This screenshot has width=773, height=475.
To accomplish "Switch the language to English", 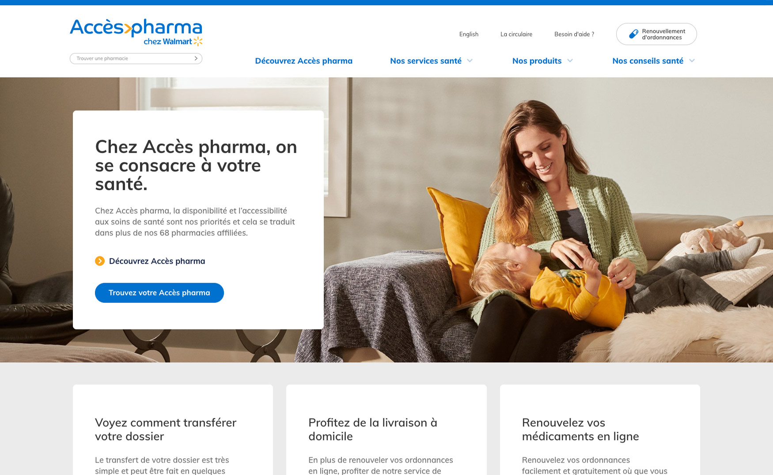I will (469, 34).
